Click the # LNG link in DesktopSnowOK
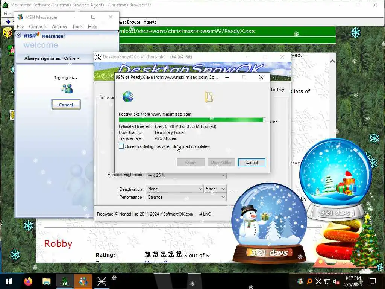The width and height of the screenshot is (385, 289). (205, 214)
